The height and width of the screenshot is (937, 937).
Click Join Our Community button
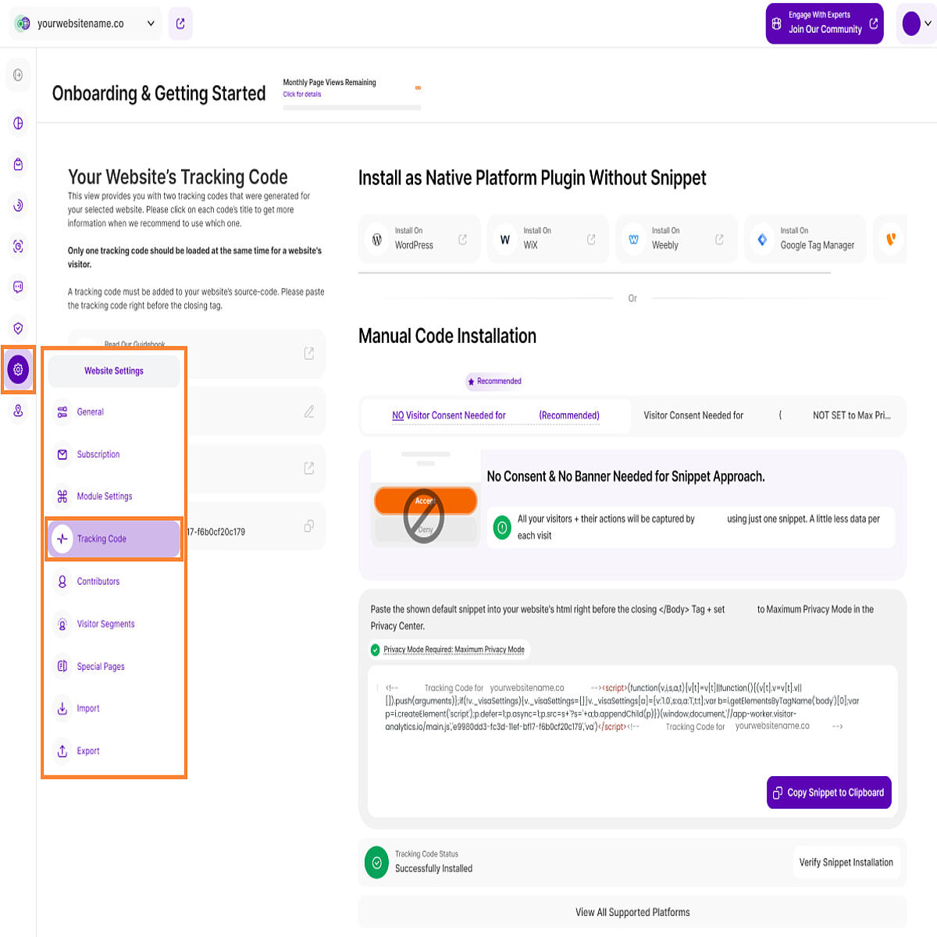825,23
